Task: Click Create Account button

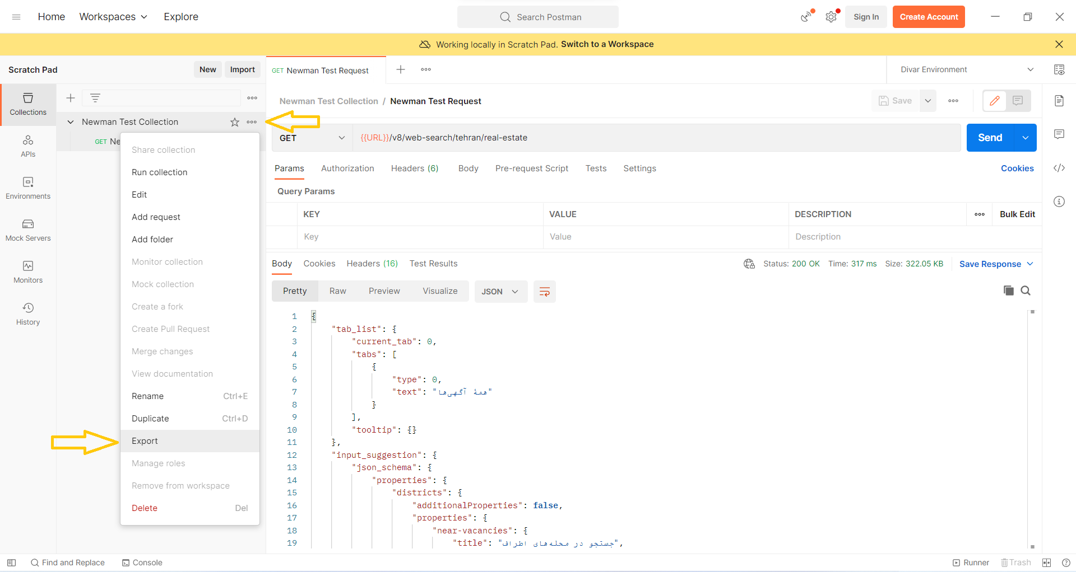Action: (929, 17)
